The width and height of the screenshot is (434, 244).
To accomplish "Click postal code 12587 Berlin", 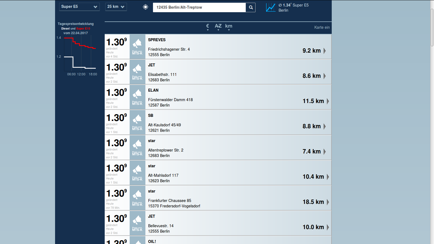I will [x=159, y=105].
